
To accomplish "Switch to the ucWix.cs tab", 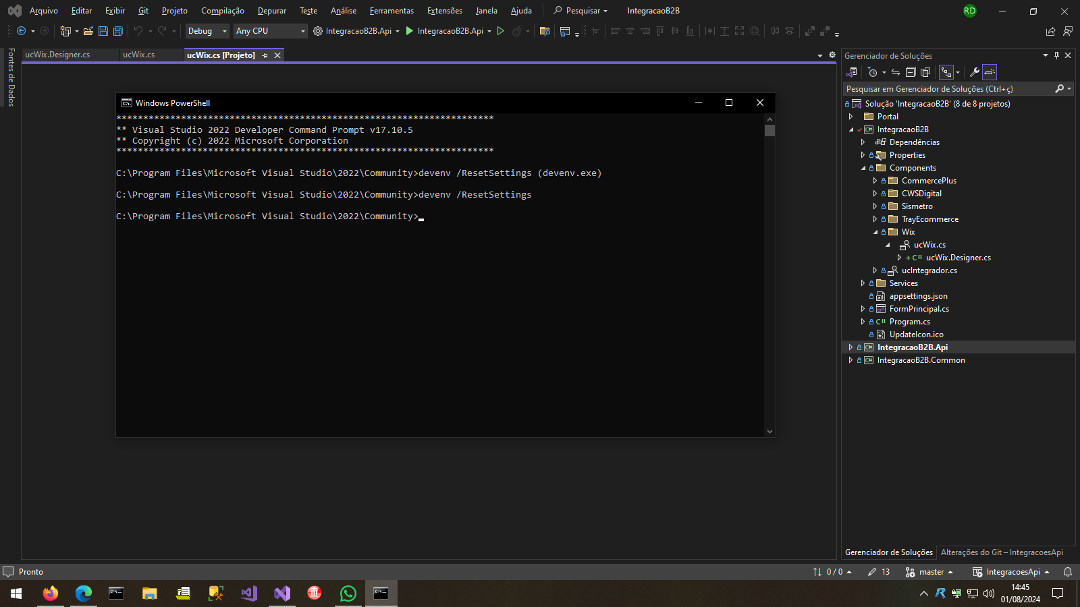I will click(x=139, y=55).
